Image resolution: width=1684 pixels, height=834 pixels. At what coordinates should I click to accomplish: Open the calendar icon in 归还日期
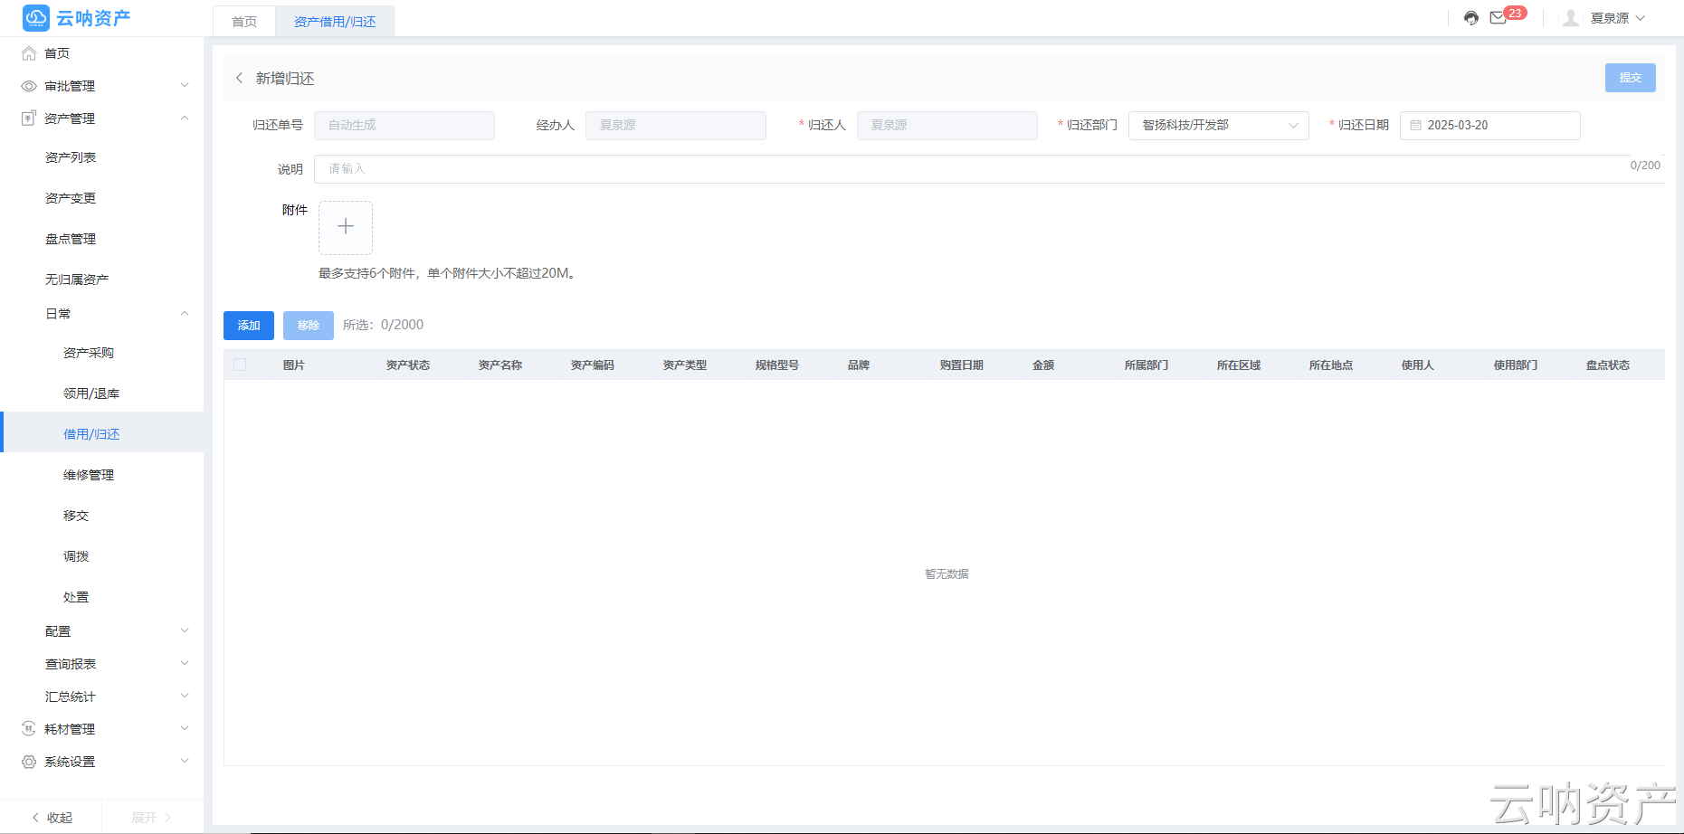(1416, 126)
